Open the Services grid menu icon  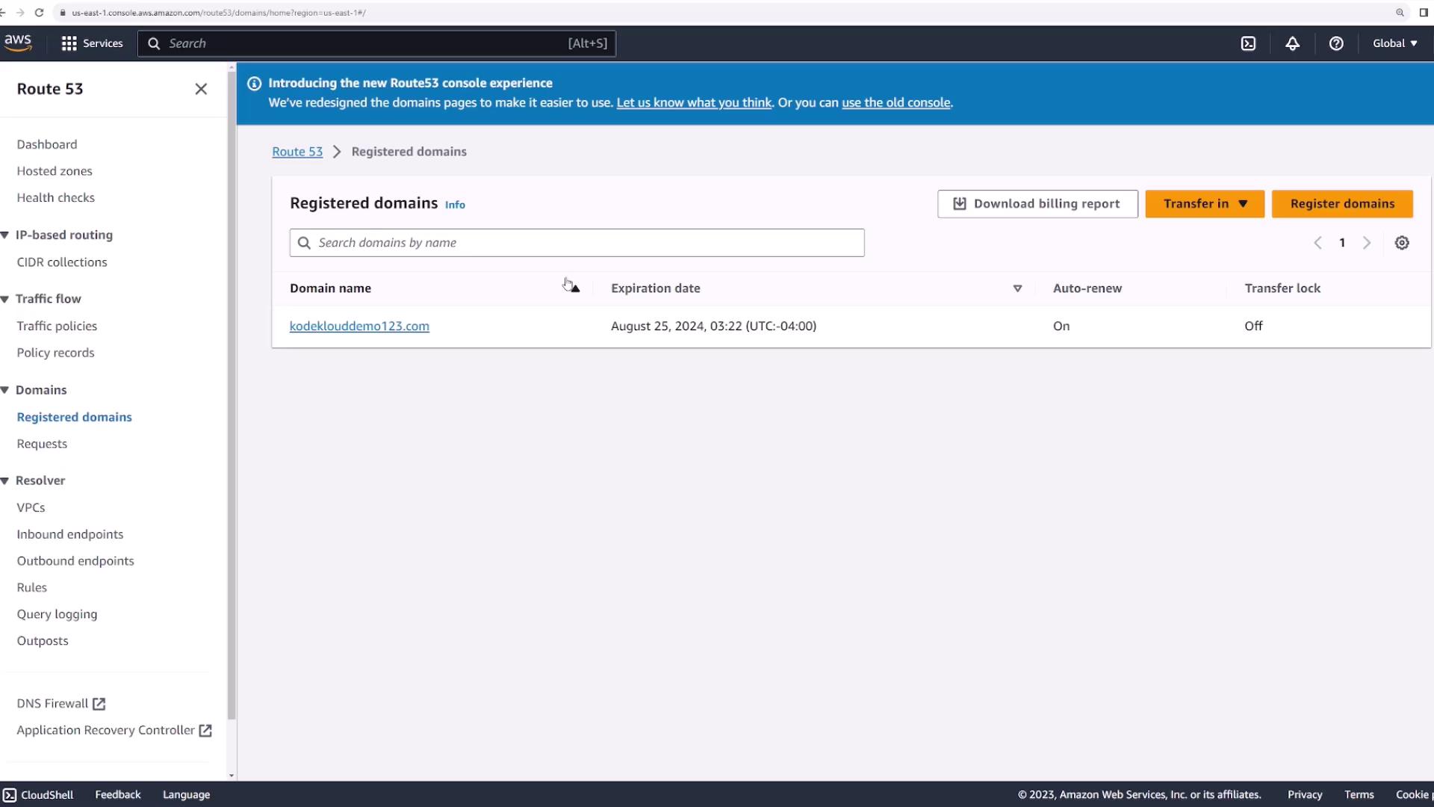tap(69, 43)
